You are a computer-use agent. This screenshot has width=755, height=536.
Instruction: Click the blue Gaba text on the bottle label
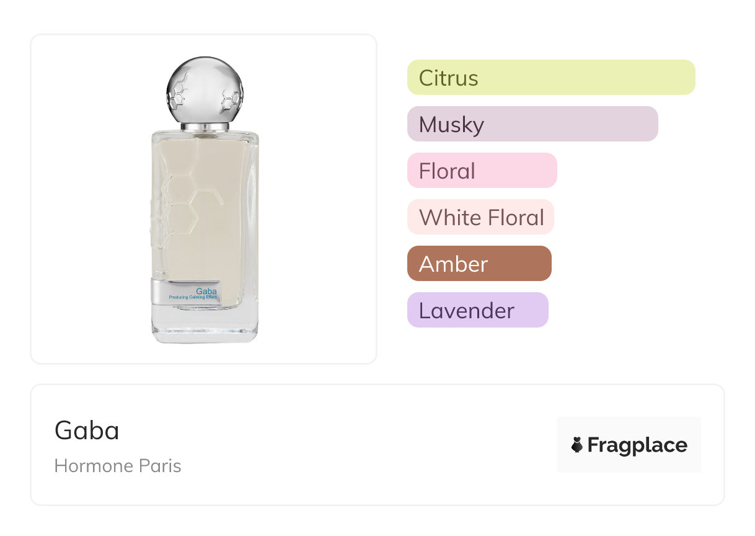(206, 290)
